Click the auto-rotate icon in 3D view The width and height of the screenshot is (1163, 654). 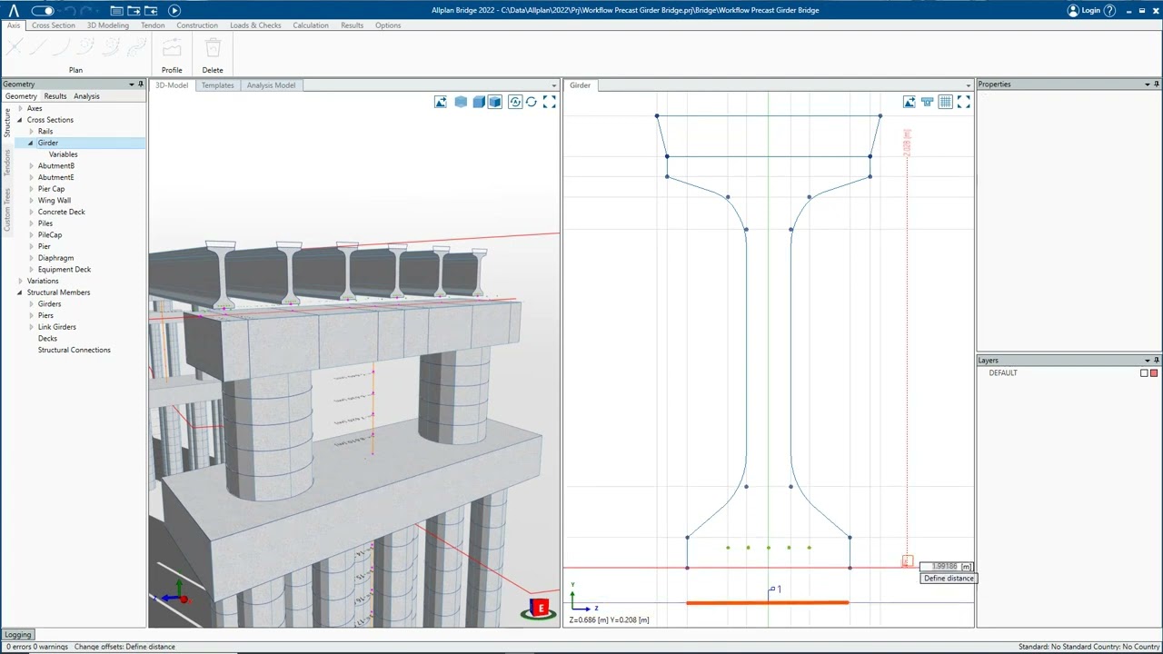pyautogui.click(x=515, y=102)
